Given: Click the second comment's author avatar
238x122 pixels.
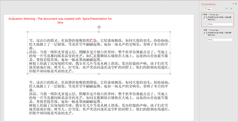Looking at the screenshot, I should pos(205,34).
